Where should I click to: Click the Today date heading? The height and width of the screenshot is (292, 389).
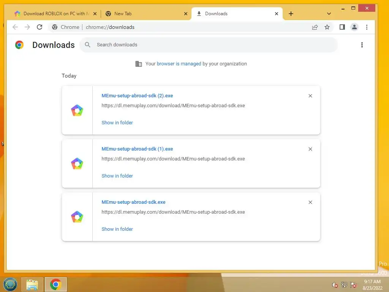(69, 76)
